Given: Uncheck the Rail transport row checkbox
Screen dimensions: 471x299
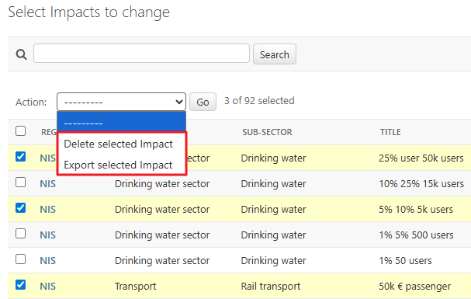Looking at the screenshot, I should (x=20, y=284).
